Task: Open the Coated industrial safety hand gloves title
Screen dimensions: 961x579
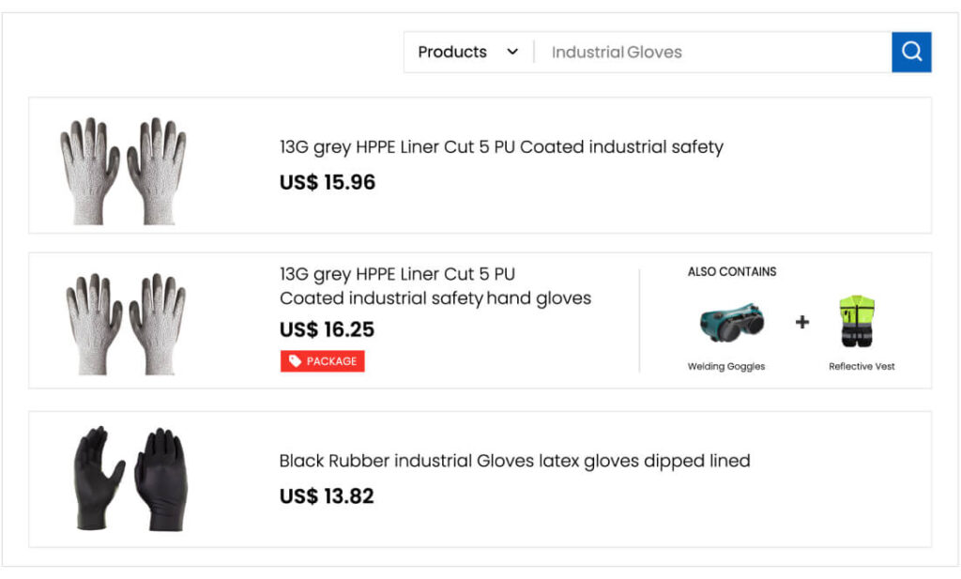Action: tap(435, 298)
